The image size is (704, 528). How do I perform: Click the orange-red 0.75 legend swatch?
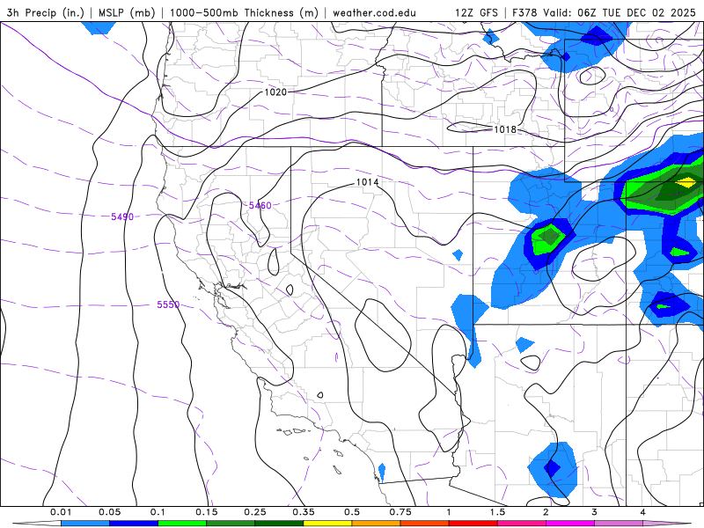click(x=425, y=524)
